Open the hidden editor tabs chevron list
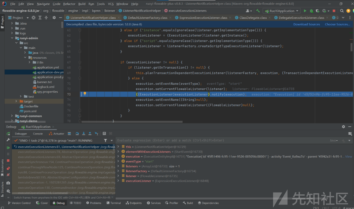The width and height of the screenshot is (354, 209). point(343,18)
